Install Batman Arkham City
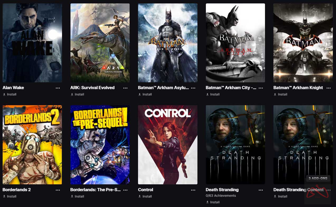This screenshot has height=207, width=336. click(x=213, y=94)
